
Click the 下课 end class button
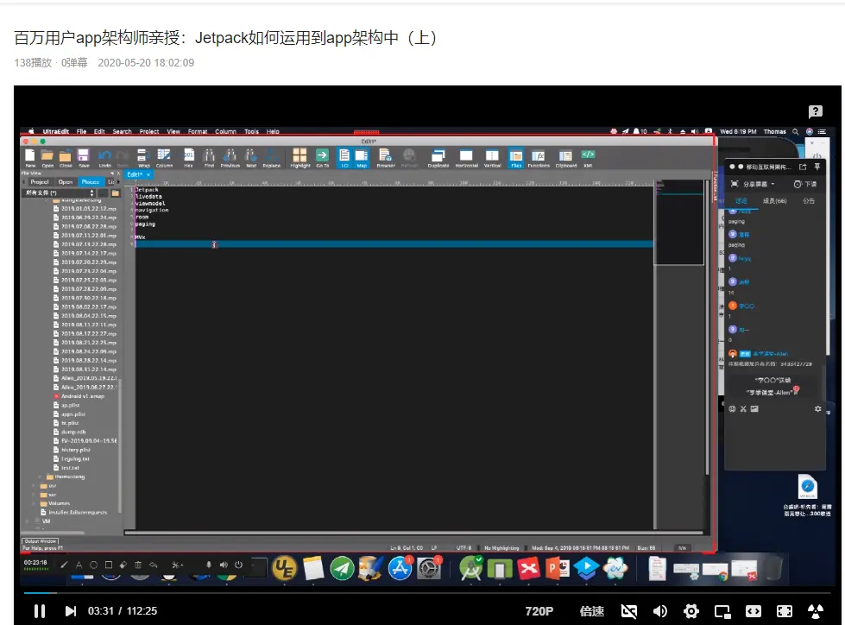click(x=804, y=184)
